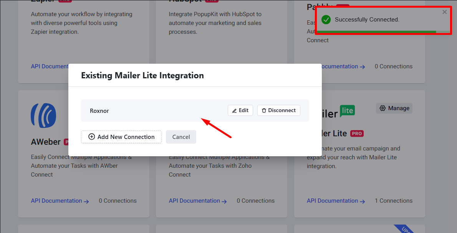Click the arrow icon beside Zoho API Documentation

click(225, 201)
